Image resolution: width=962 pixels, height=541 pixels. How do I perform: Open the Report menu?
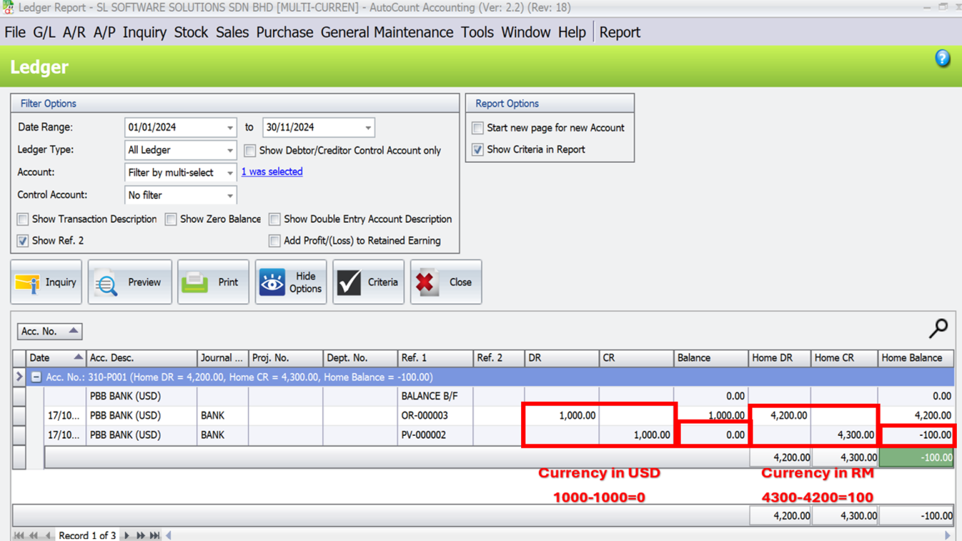click(619, 33)
